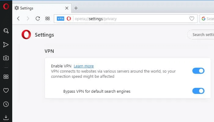Go back to the previous page
The image size is (214, 122).
(18, 19)
